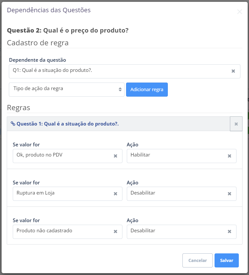Viewport: 249px width, 275px height.
Task: Clear the 'Ruptura em Loja' value
Action: click(115, 194)
